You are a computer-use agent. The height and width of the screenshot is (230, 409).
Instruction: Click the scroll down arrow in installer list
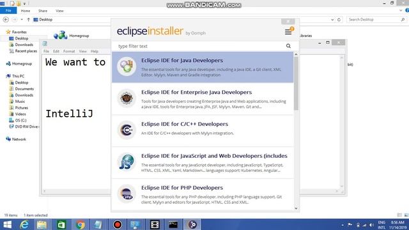click(296, 208)
